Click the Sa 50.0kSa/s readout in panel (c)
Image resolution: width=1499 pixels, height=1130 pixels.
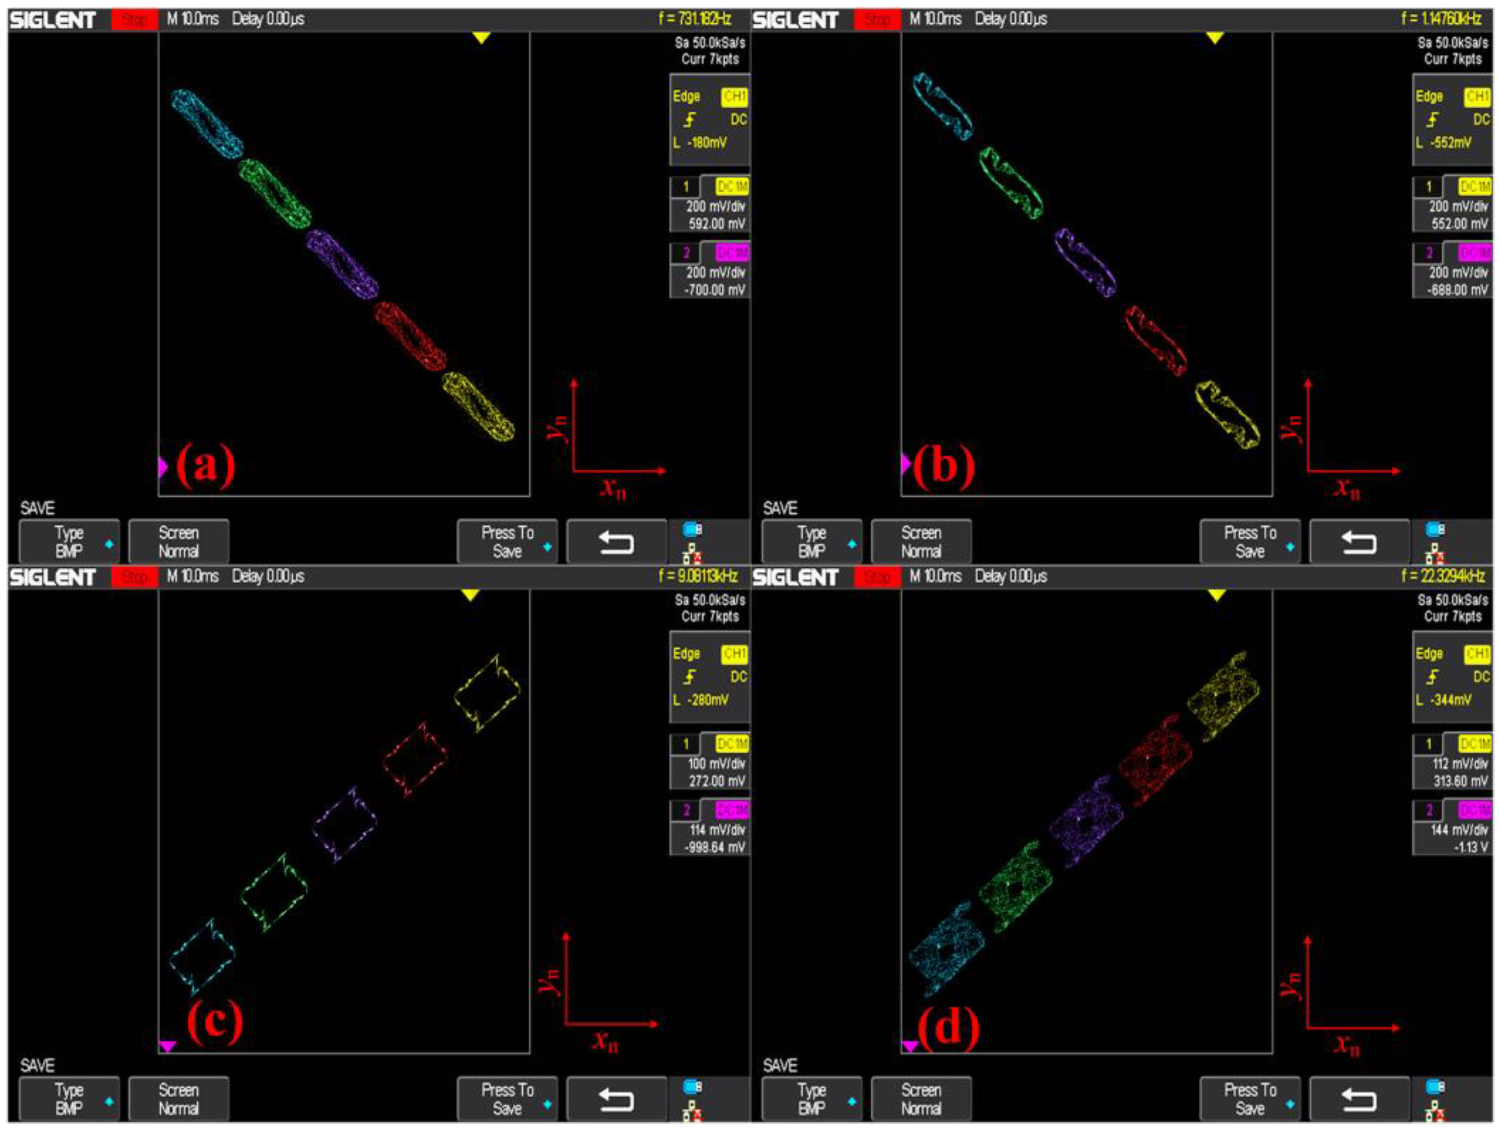click(x=710, y=600)
